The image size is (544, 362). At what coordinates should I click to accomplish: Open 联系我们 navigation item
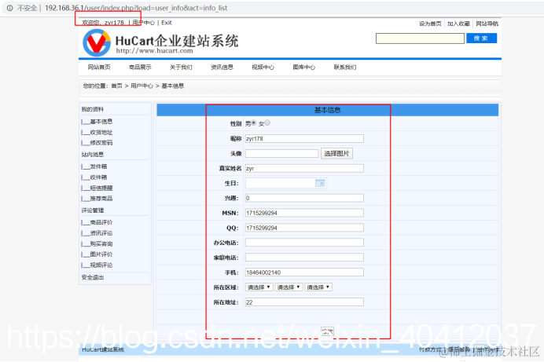(x=345, y=68)
